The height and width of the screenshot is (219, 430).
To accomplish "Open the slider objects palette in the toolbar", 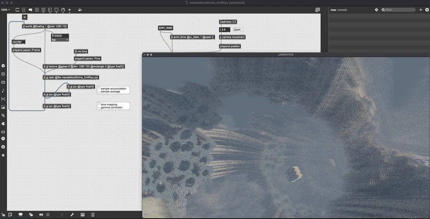I will pyautogui.click(x=56, y=10).
